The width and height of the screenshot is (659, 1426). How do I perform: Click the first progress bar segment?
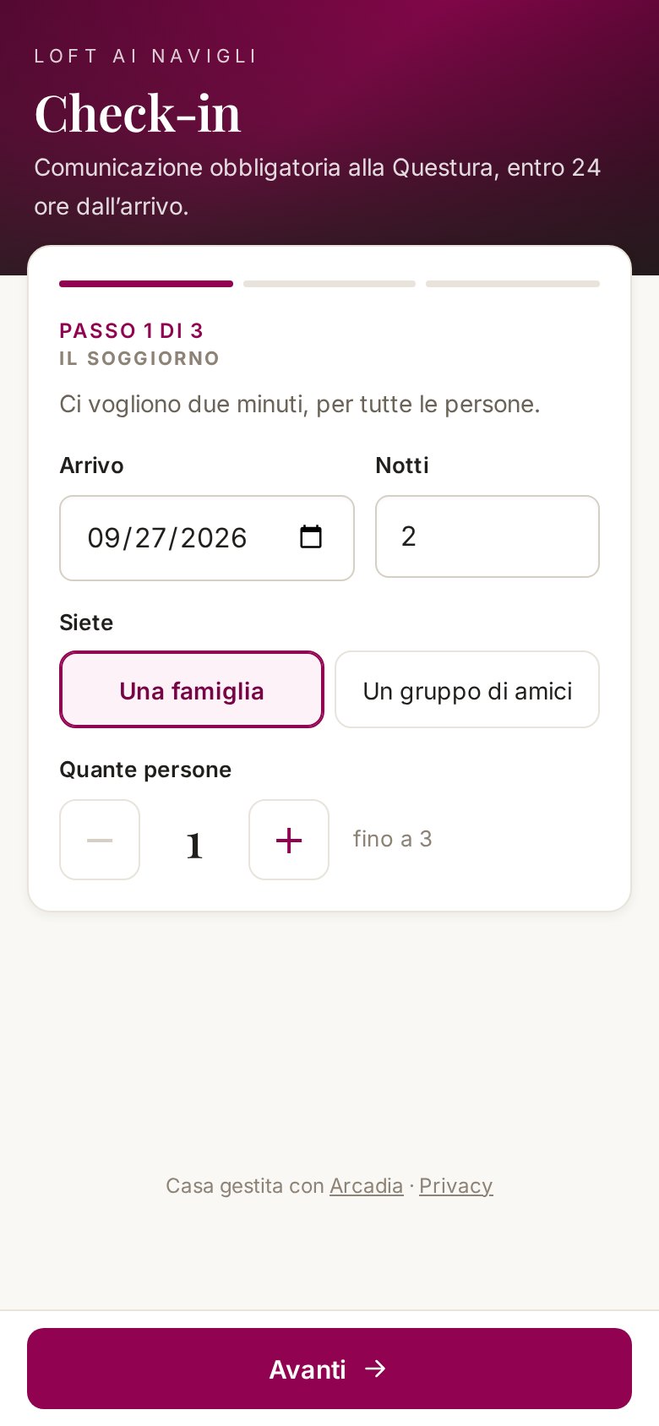pos(146,284)
